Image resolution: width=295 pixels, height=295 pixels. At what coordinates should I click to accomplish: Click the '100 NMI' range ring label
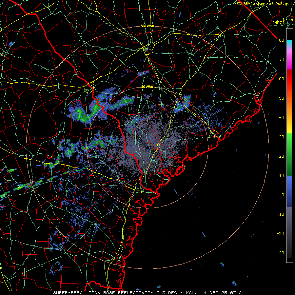coord(147,26)
